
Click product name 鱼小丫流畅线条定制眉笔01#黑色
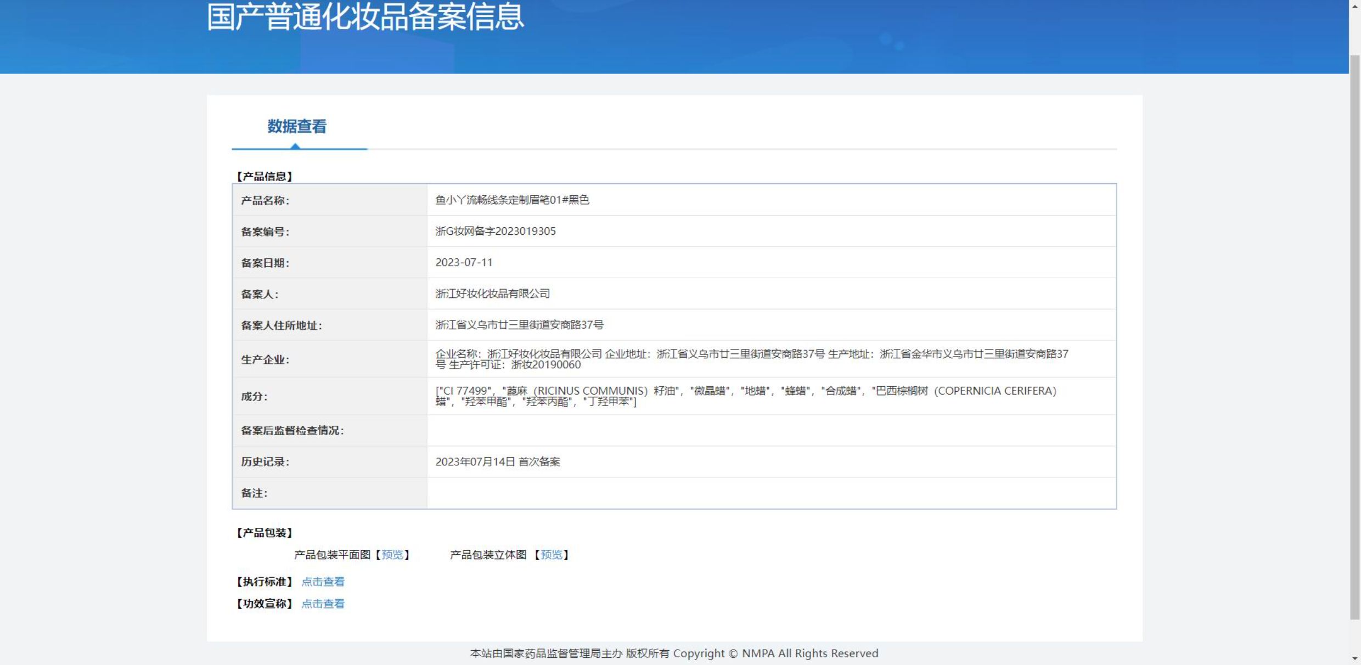point(512,200)
